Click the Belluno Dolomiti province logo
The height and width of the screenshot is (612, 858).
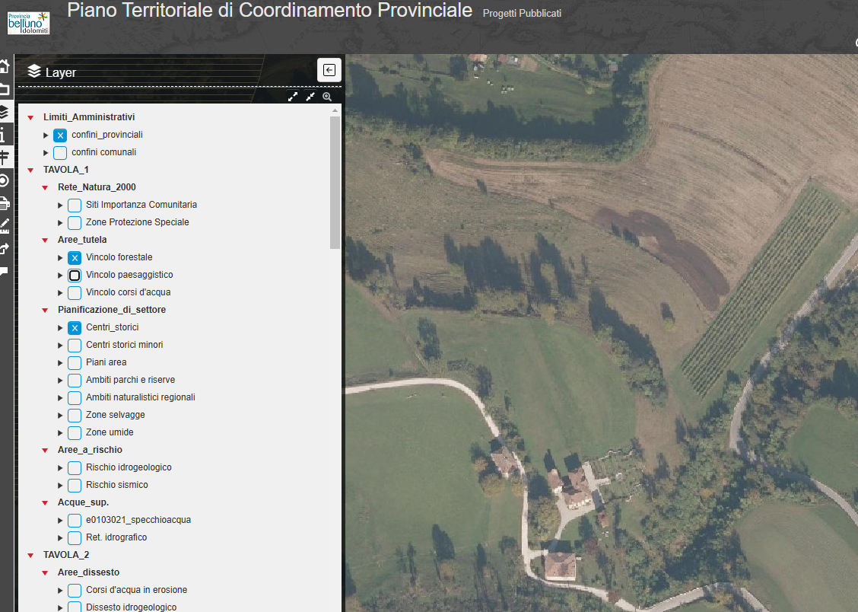[28, 23]
